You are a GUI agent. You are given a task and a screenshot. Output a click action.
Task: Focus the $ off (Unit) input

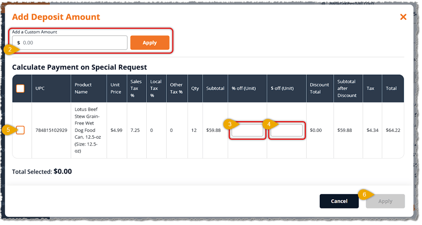pyautogui.click(x=287, y=130)
